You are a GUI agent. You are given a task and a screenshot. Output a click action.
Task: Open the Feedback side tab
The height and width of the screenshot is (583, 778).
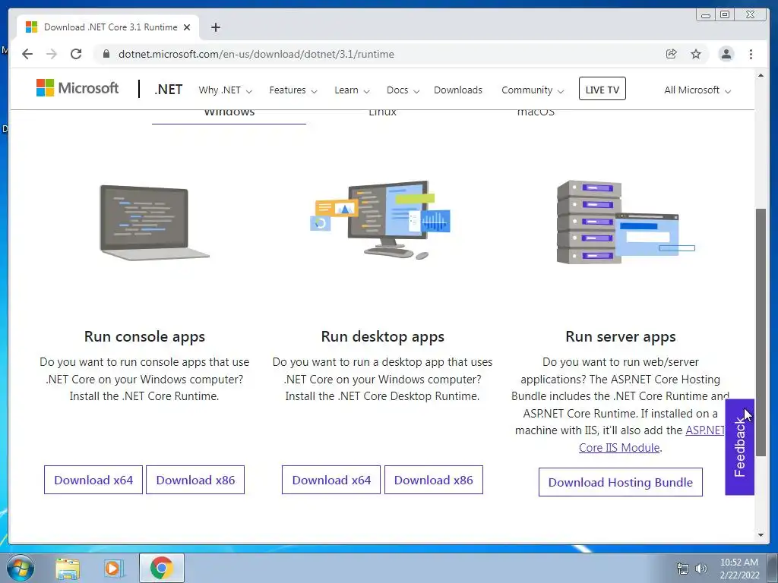[739, 447]
